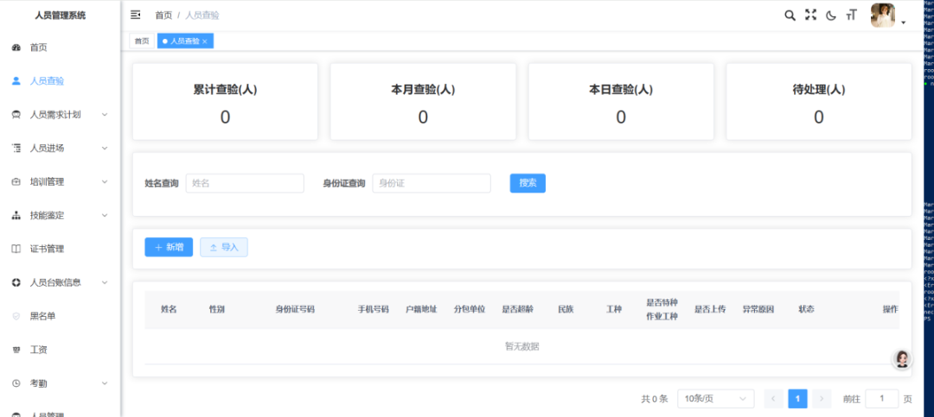The height and width of the screenshot is (417, 934).
Task: Select page 1 in pagination
Action: coord(797,399)
